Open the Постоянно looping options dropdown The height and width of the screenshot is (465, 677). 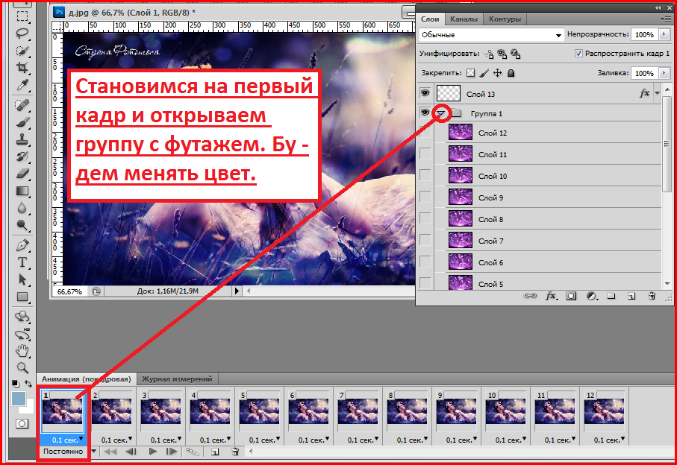tap(93, 451)
